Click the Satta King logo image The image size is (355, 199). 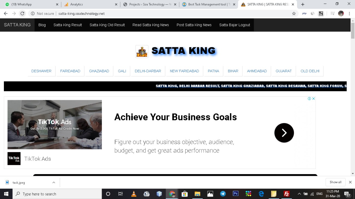click(142, 51)
